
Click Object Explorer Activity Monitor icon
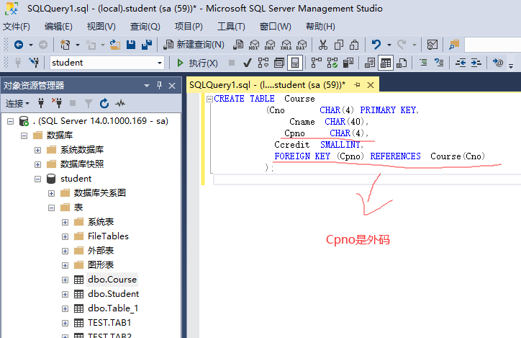coord(120,104)
